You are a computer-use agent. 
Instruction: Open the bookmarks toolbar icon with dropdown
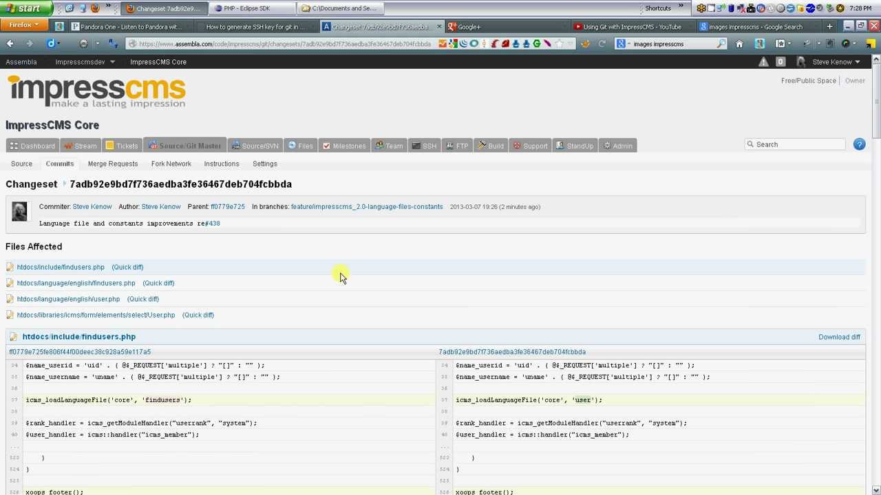pos(783,44)
